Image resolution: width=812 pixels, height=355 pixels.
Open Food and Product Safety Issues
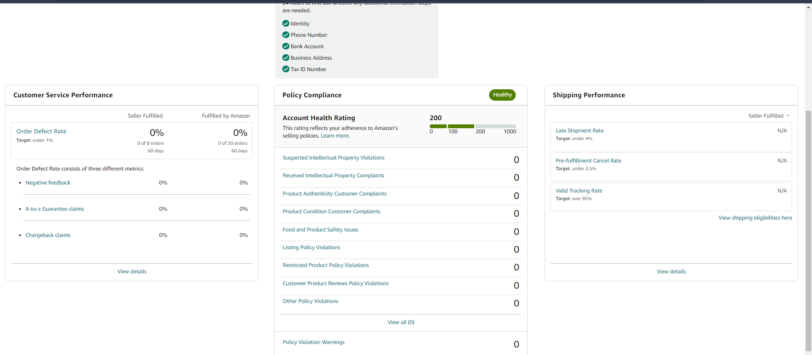point(320,229)
